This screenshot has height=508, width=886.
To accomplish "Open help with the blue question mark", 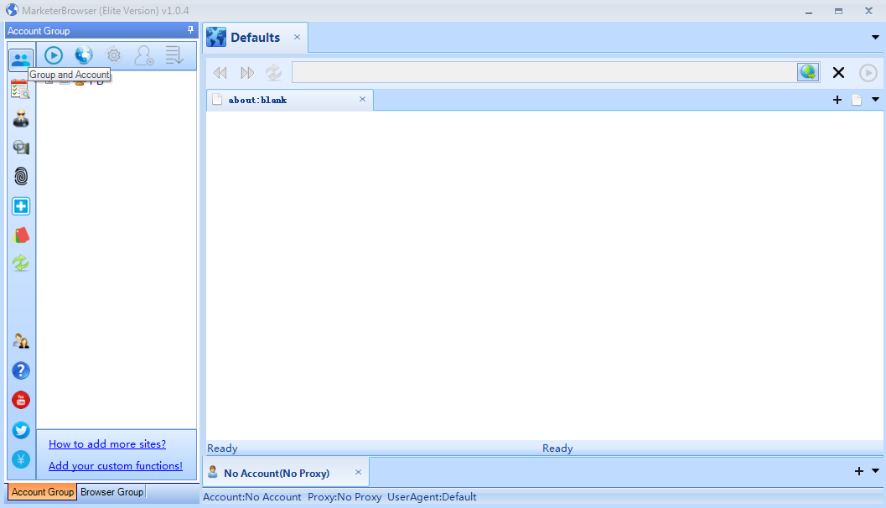I will pyautogui.click(x=21, y=371).
